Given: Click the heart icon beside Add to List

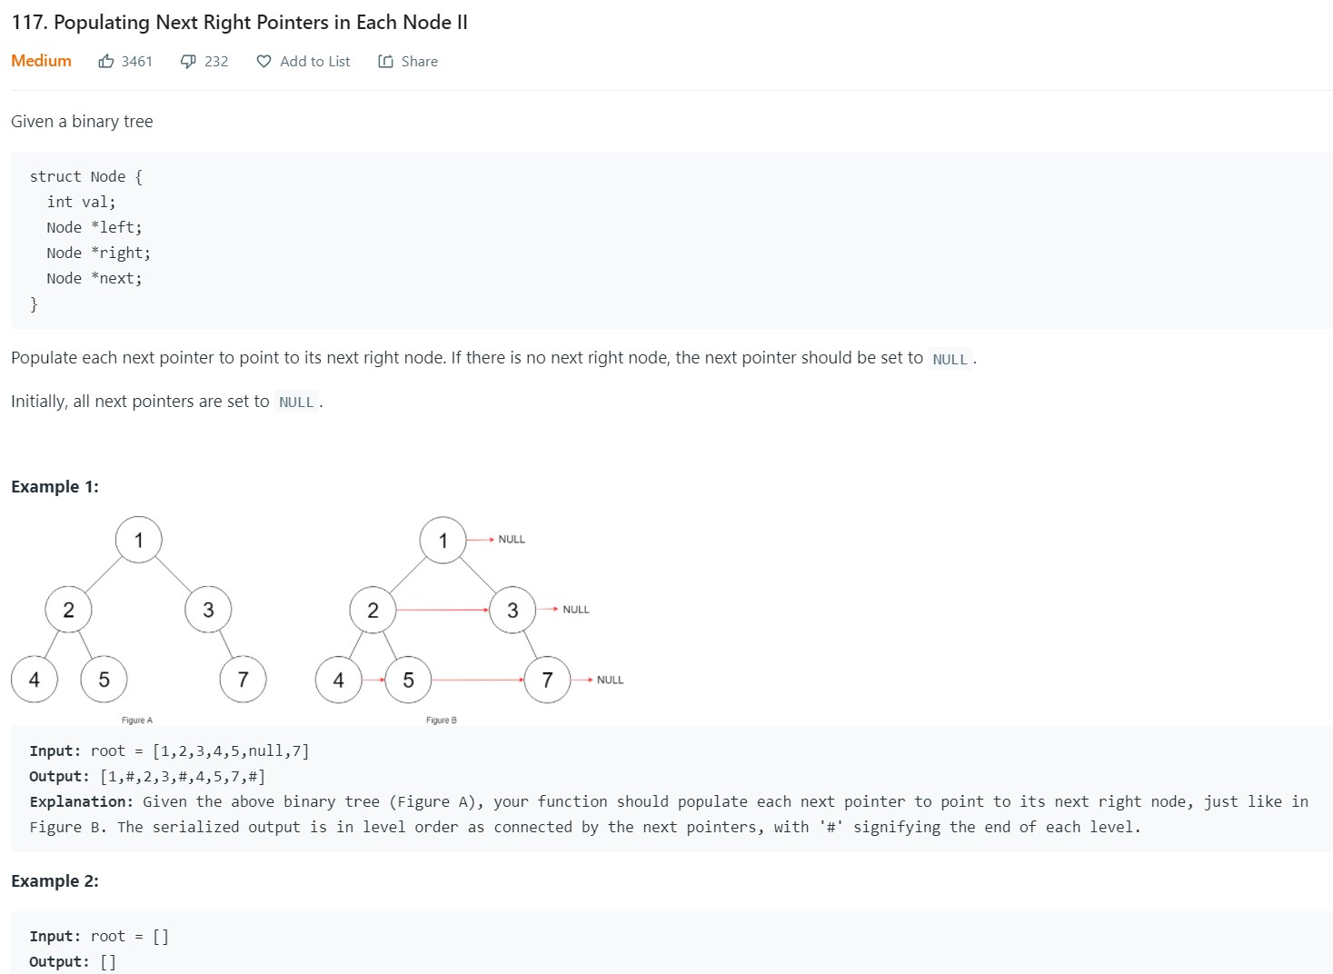Looking at the screenshot, I should click(264, 62).
